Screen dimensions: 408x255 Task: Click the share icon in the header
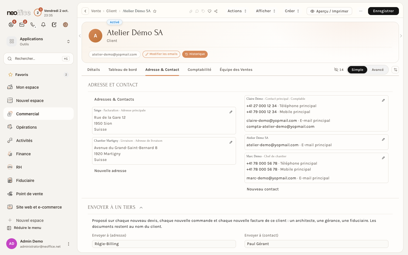point(216,11)
